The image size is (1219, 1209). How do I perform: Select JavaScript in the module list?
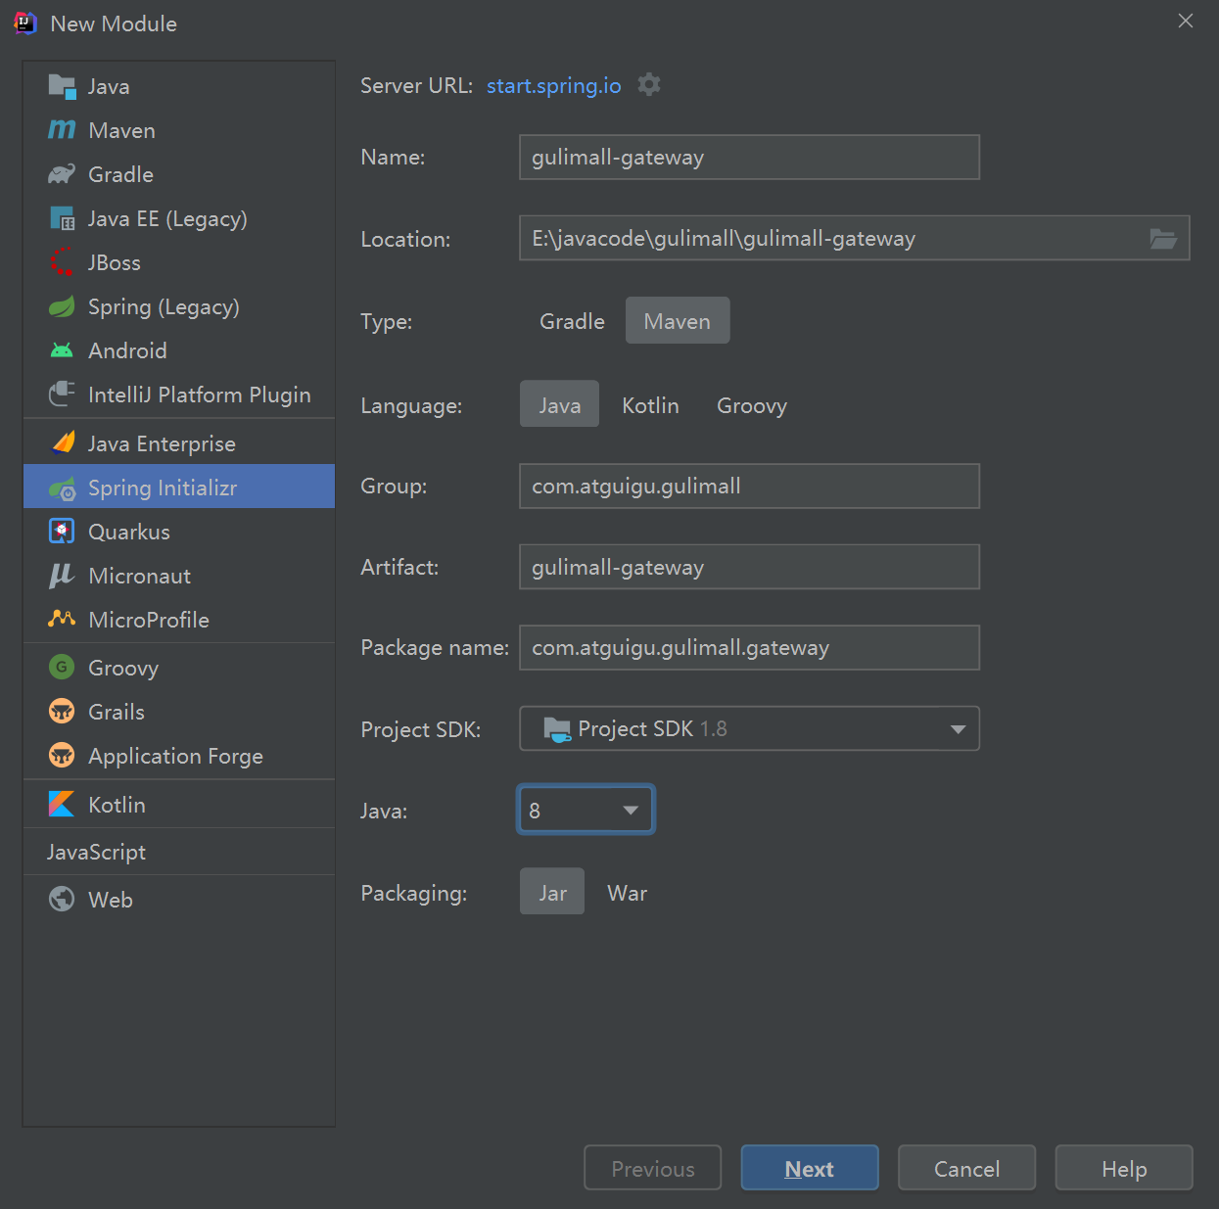(x=96, y=852)
